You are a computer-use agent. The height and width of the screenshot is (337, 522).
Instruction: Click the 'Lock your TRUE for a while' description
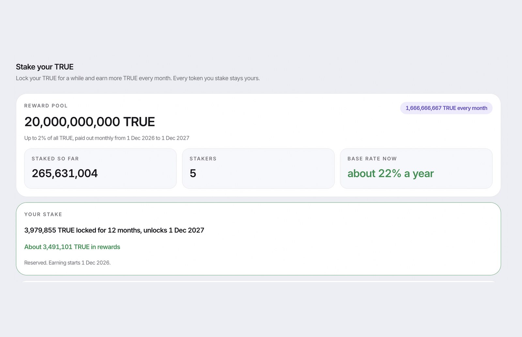coord(138,78)
